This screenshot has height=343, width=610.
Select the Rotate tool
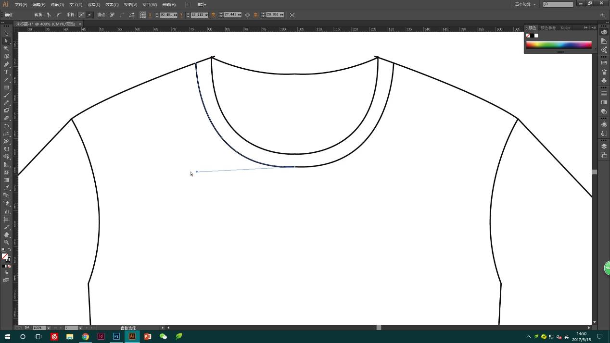click(6, 126)
